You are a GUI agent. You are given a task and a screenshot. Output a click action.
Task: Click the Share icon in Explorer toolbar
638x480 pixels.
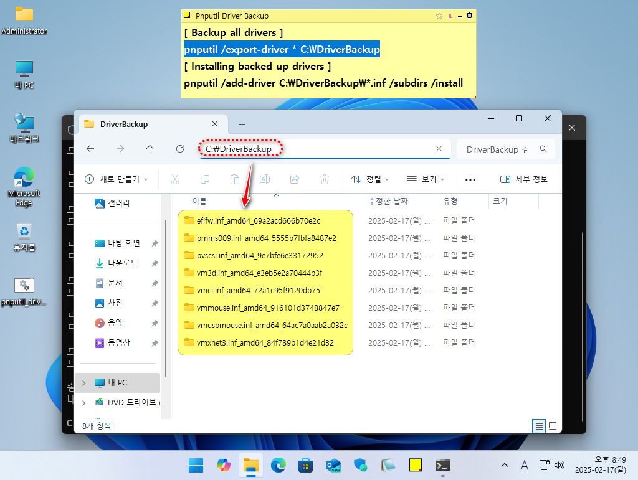click(295, 179)
